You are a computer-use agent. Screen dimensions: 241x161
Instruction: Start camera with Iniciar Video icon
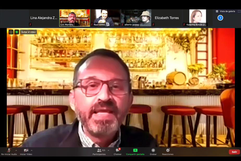[x=26, y=150]
